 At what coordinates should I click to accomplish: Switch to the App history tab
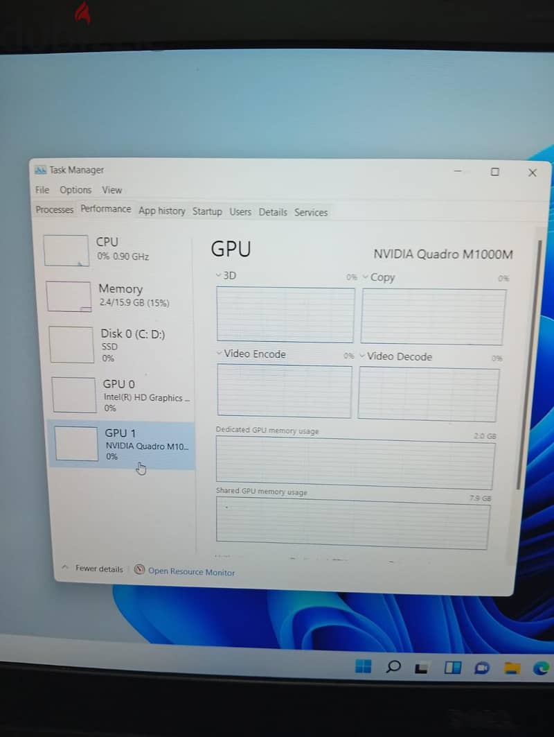pos(161,211)
